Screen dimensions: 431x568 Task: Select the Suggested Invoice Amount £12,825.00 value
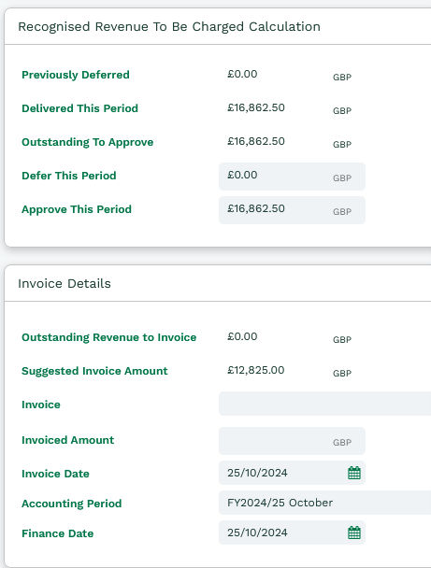(x=256, y=370)
